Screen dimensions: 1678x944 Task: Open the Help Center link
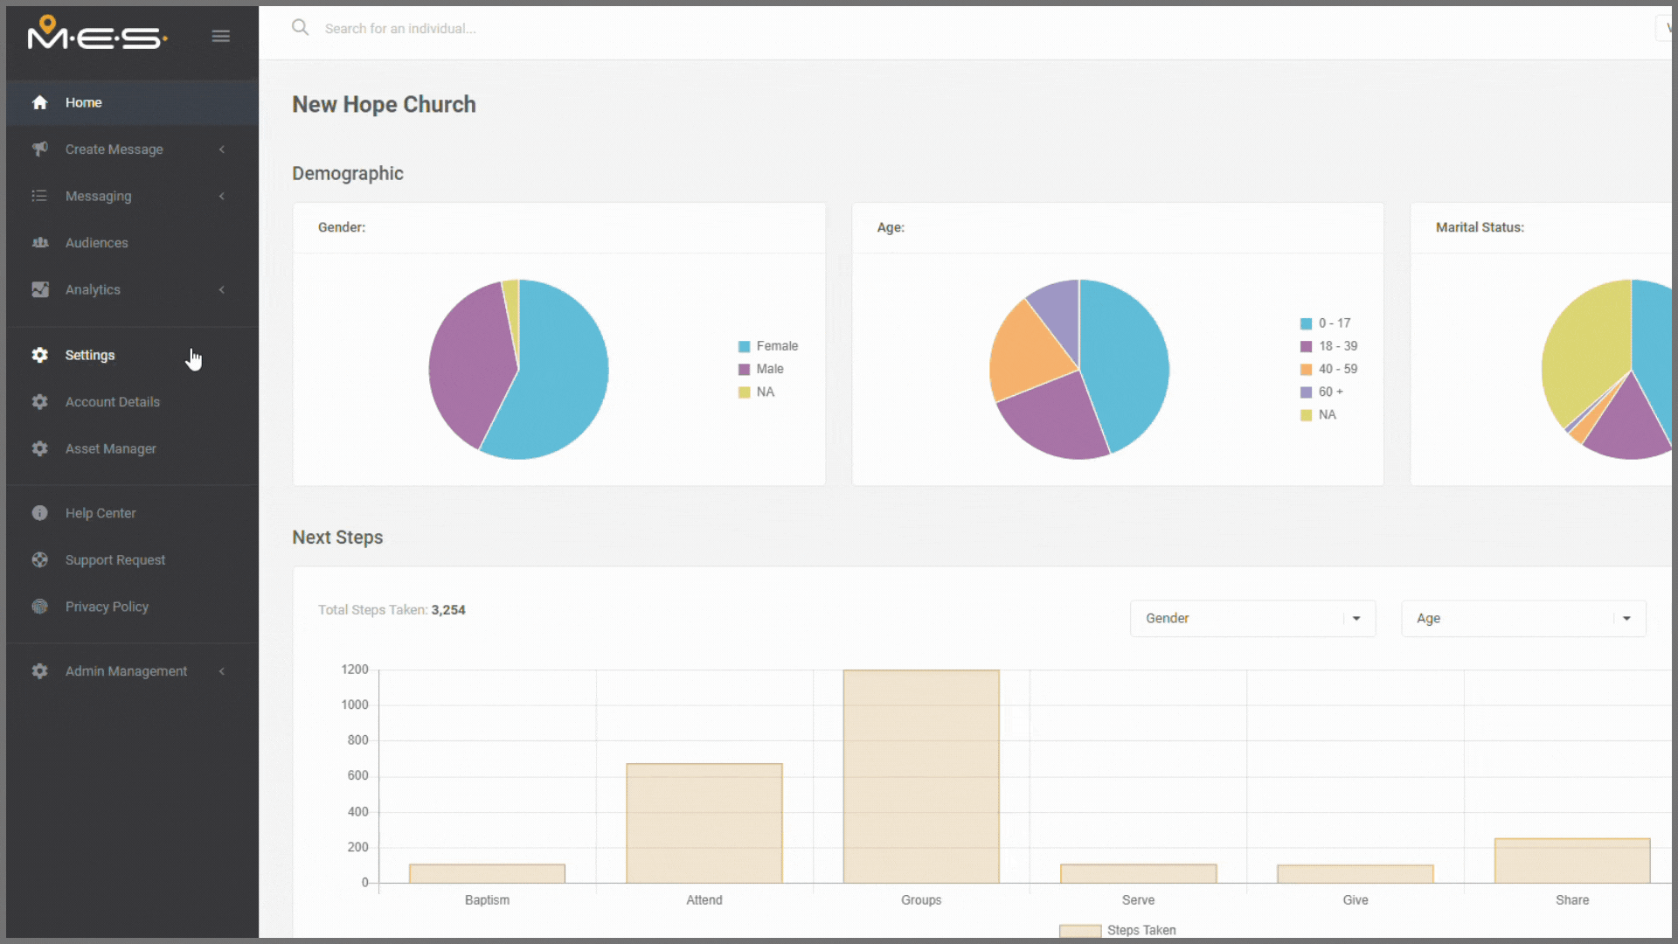(101, 513)
